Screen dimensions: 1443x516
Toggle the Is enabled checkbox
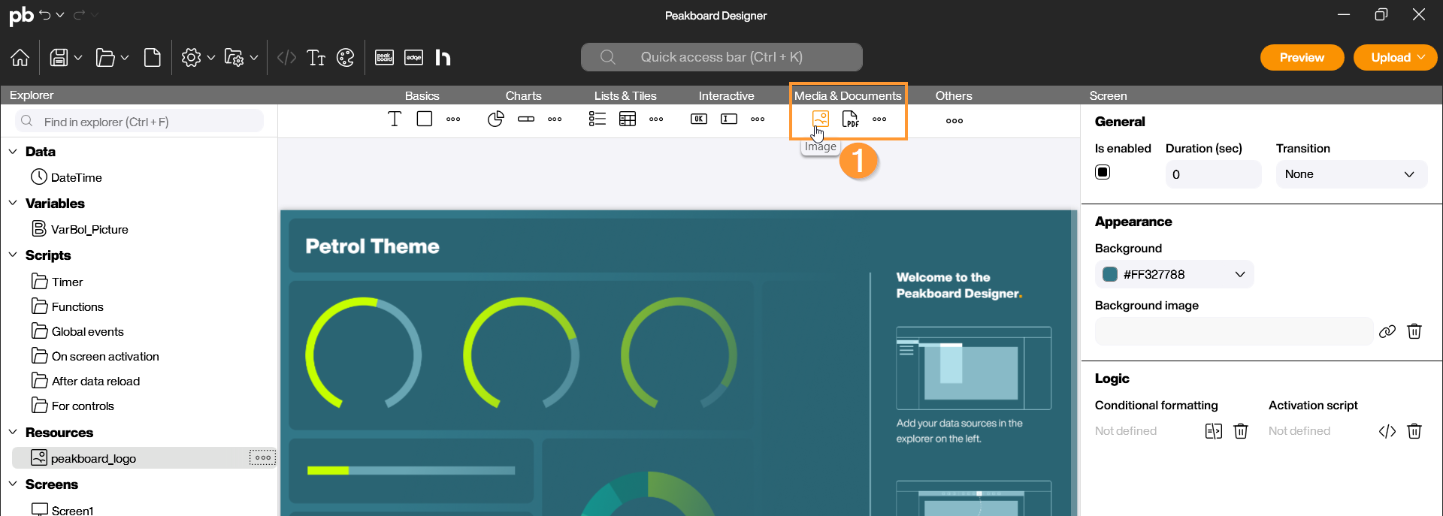click(1103, 172)
